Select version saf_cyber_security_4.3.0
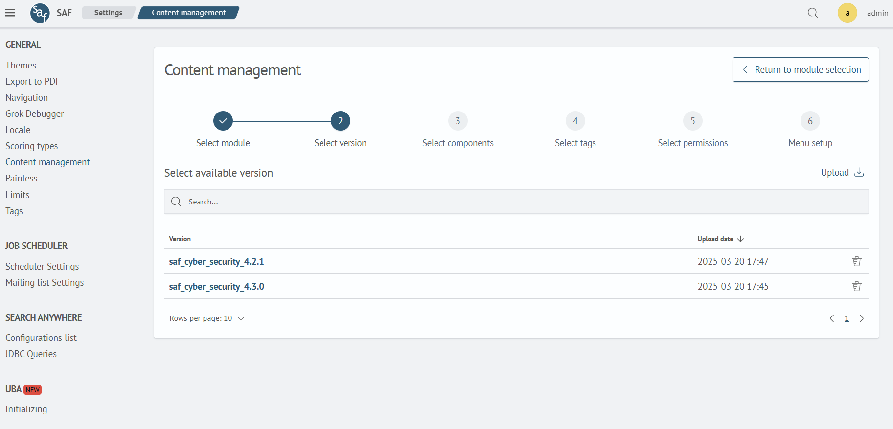This screenshot has width=893, height=429. pos(217,286)
